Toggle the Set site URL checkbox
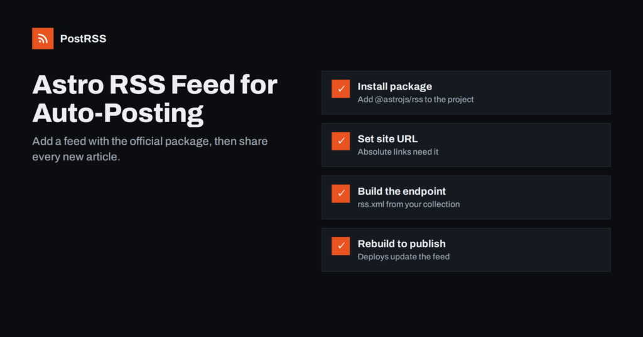This screenshot has height=337, width=643. 341,141
